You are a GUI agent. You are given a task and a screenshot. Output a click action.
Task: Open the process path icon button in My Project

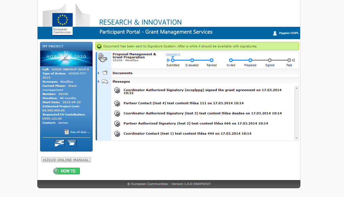(60, 143)
